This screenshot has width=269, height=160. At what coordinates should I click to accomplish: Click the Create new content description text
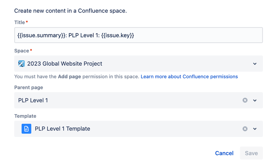click(x=71, y=11)
